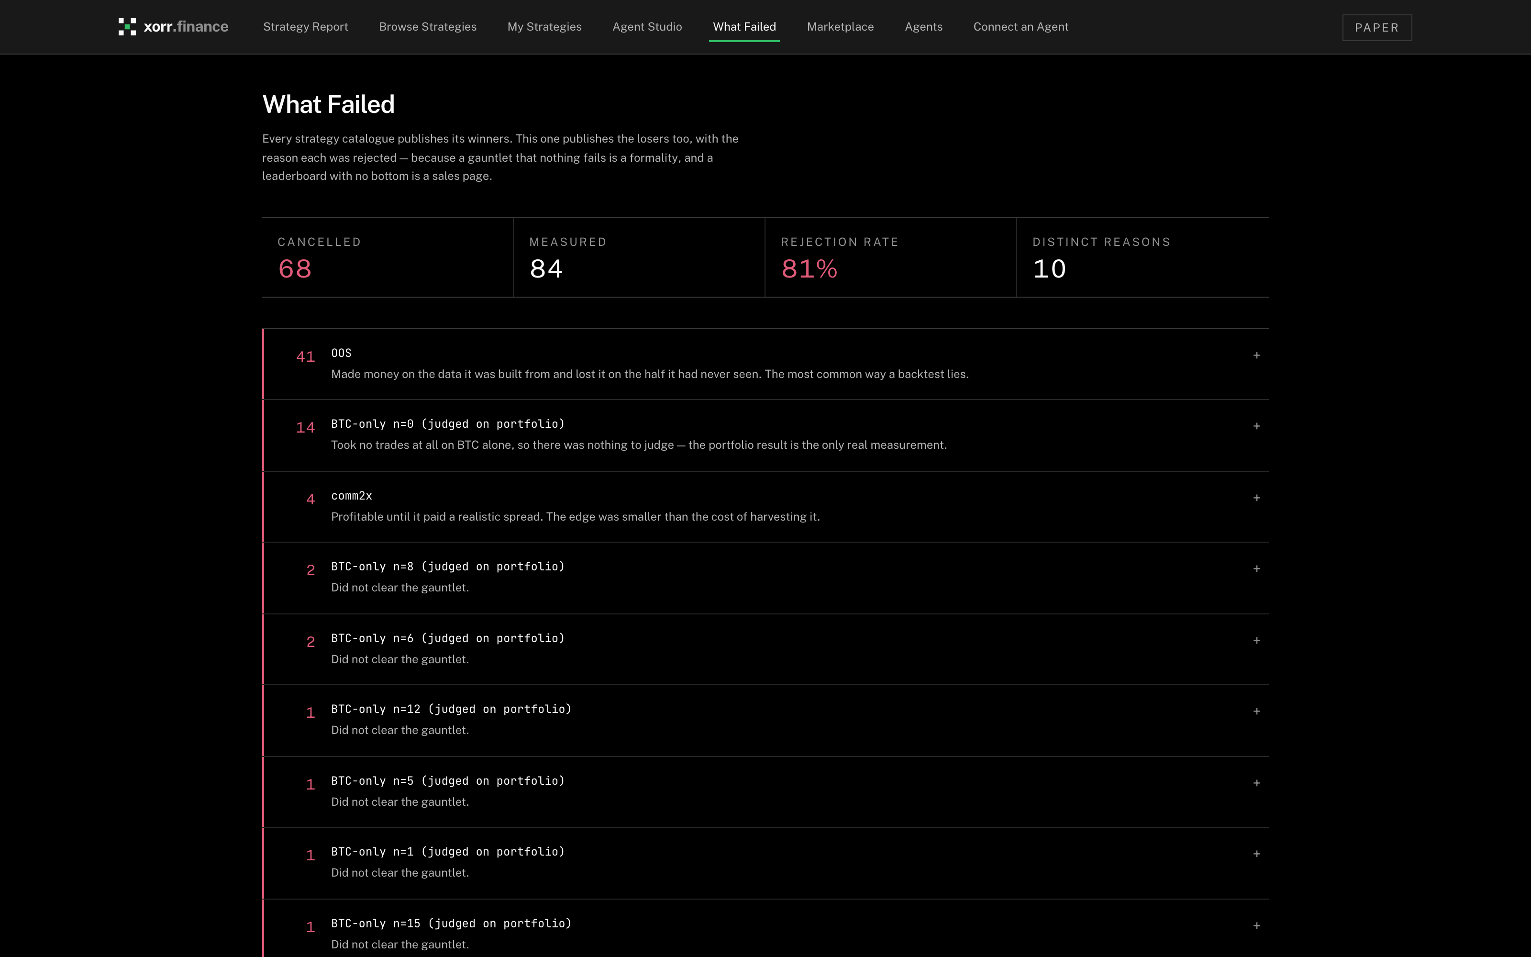
Task: Click the What Failed page heading
Action: (328, 104)
